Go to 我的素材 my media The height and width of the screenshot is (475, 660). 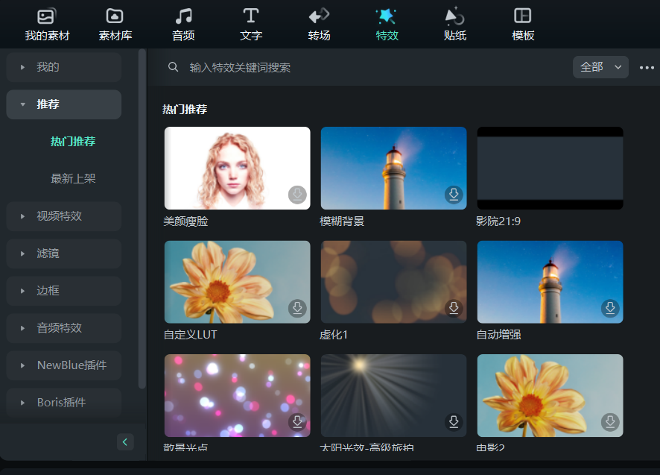click(x=46, y=22)
